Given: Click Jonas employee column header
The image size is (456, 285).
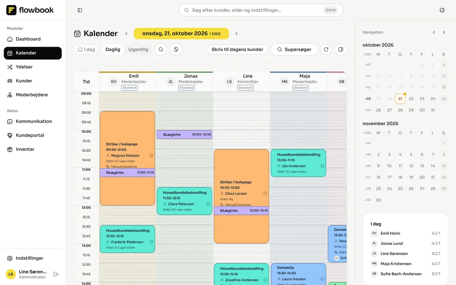Looking at the screenshot, I should pos(185,82).
